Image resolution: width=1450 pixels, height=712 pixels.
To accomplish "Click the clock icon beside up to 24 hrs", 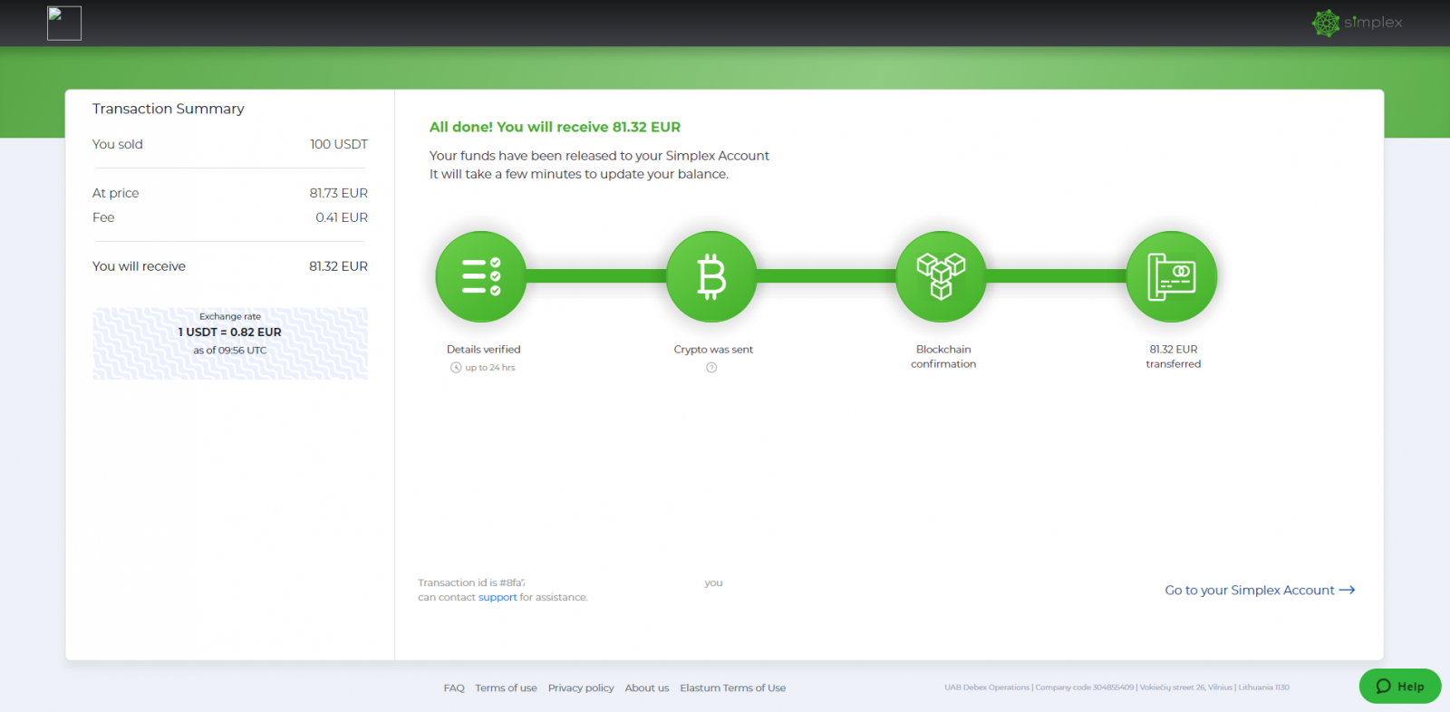I will coord(456,368).
